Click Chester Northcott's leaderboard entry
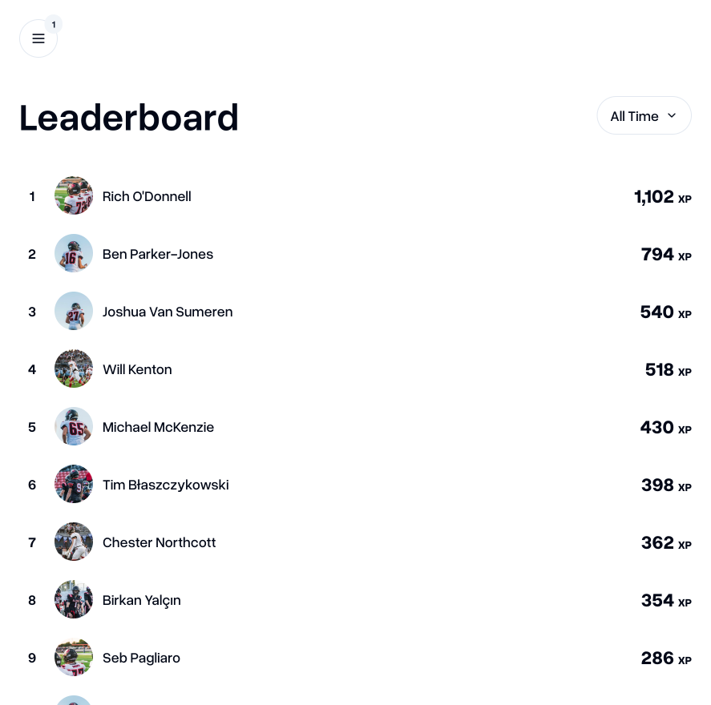Viewport: 711px width, 705px height. point(159,542)
